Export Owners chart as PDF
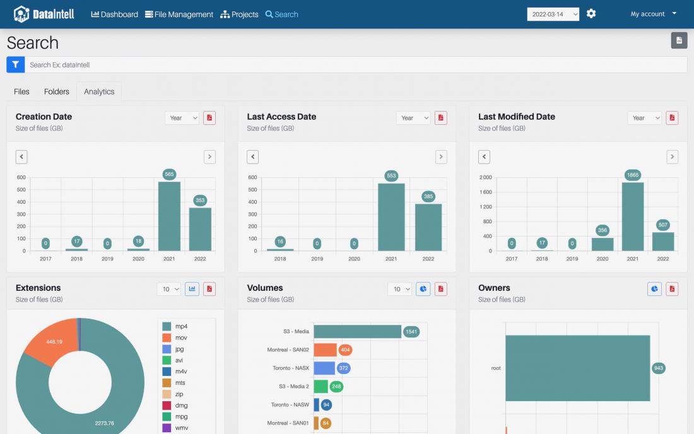The image size is (694, 434). click(673, 289)
